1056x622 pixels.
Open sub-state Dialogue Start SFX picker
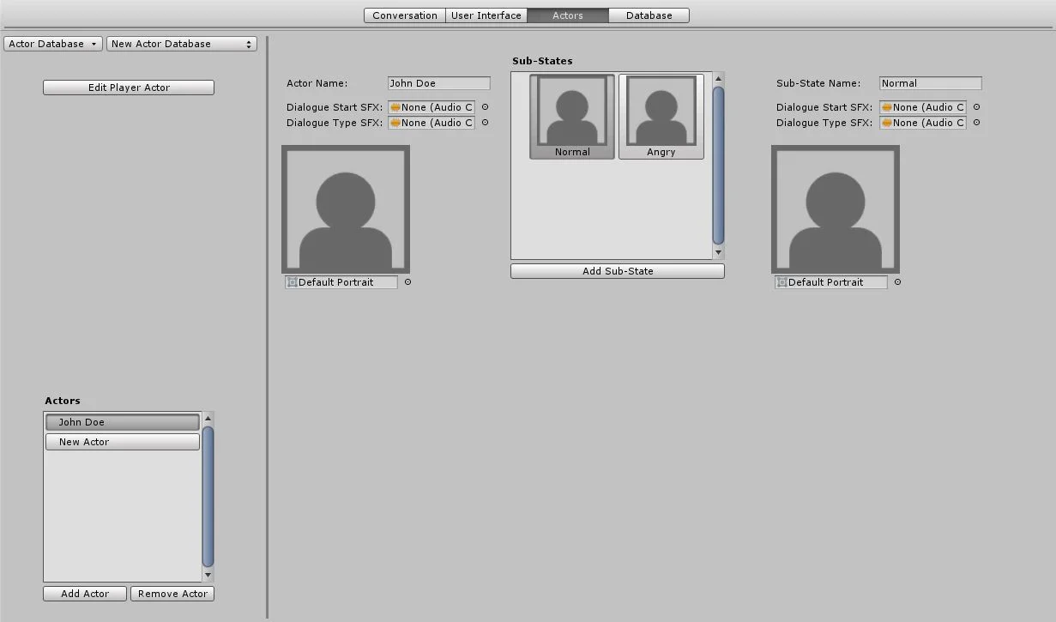point(975,107)
